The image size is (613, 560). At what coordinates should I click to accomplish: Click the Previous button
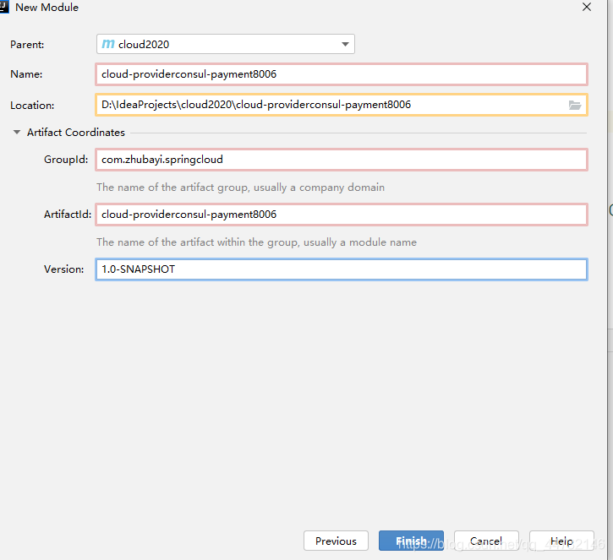pyautogui.click(x=336, y=541)
